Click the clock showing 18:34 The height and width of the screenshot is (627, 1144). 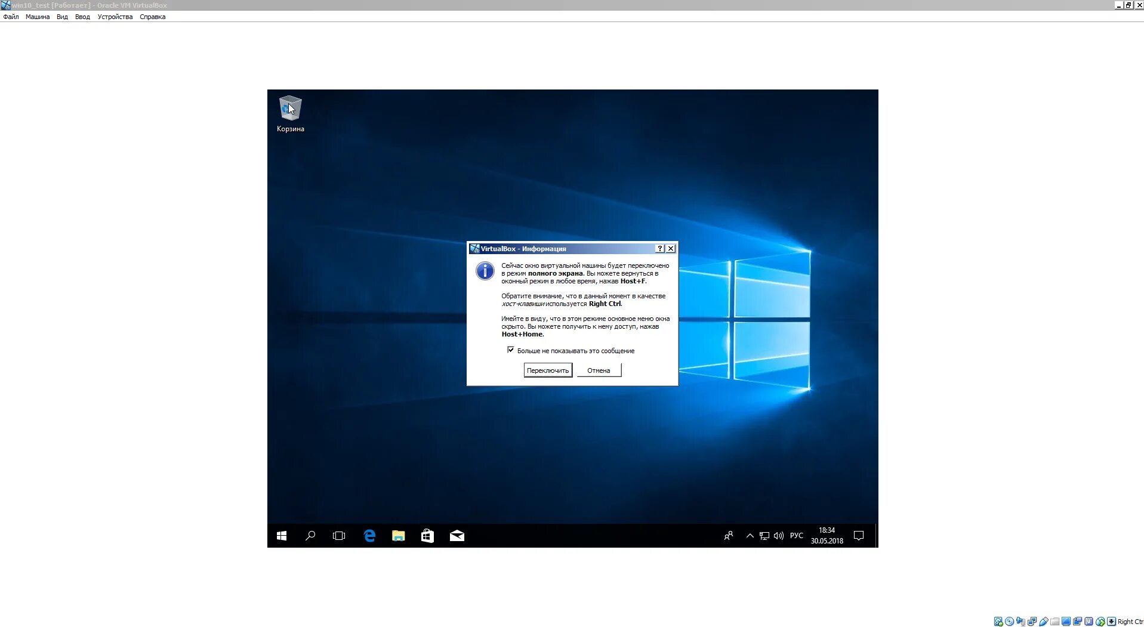[827, 536]
